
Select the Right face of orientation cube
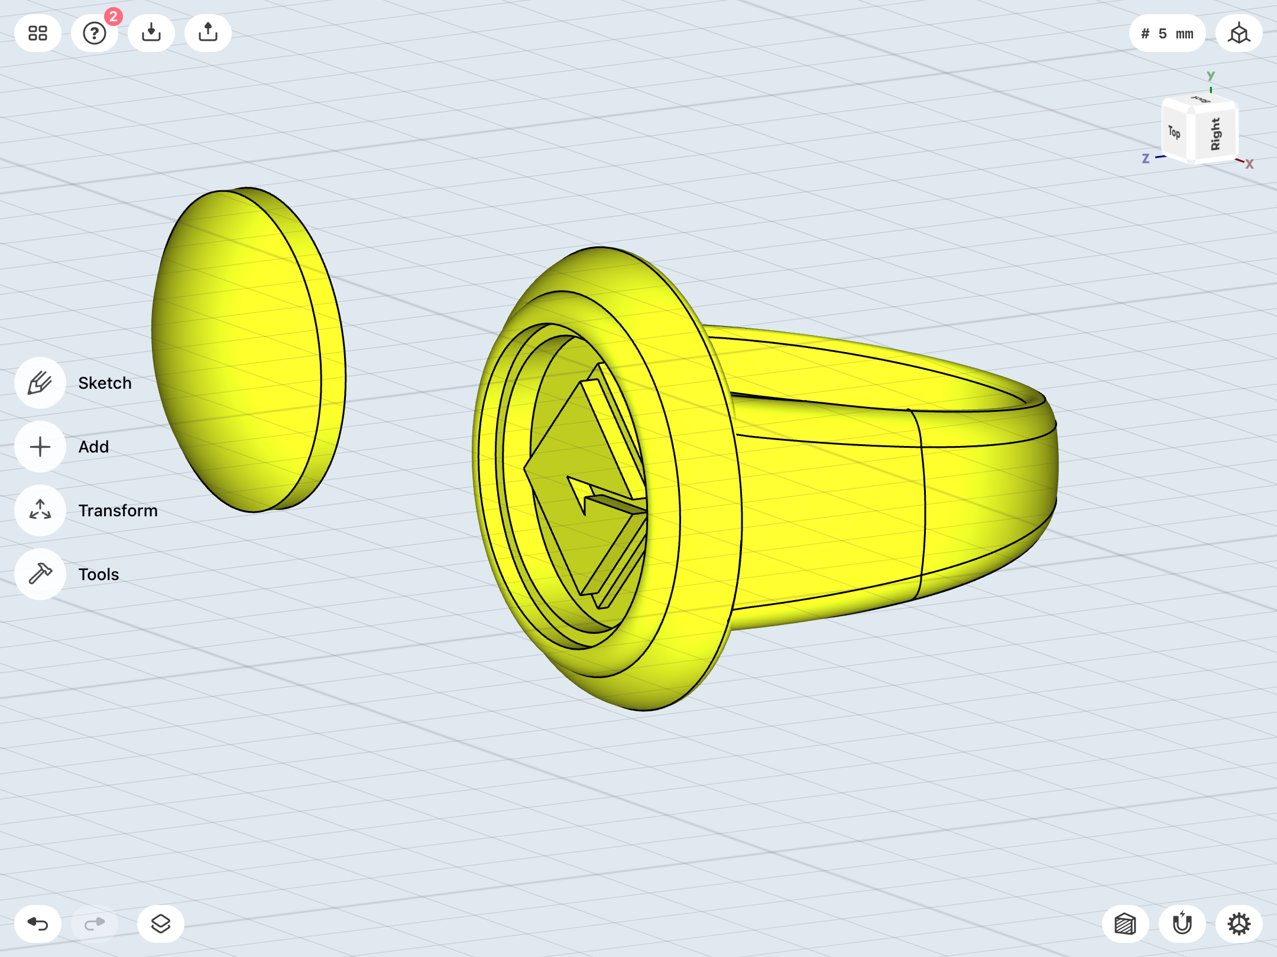pos(1216,134)
